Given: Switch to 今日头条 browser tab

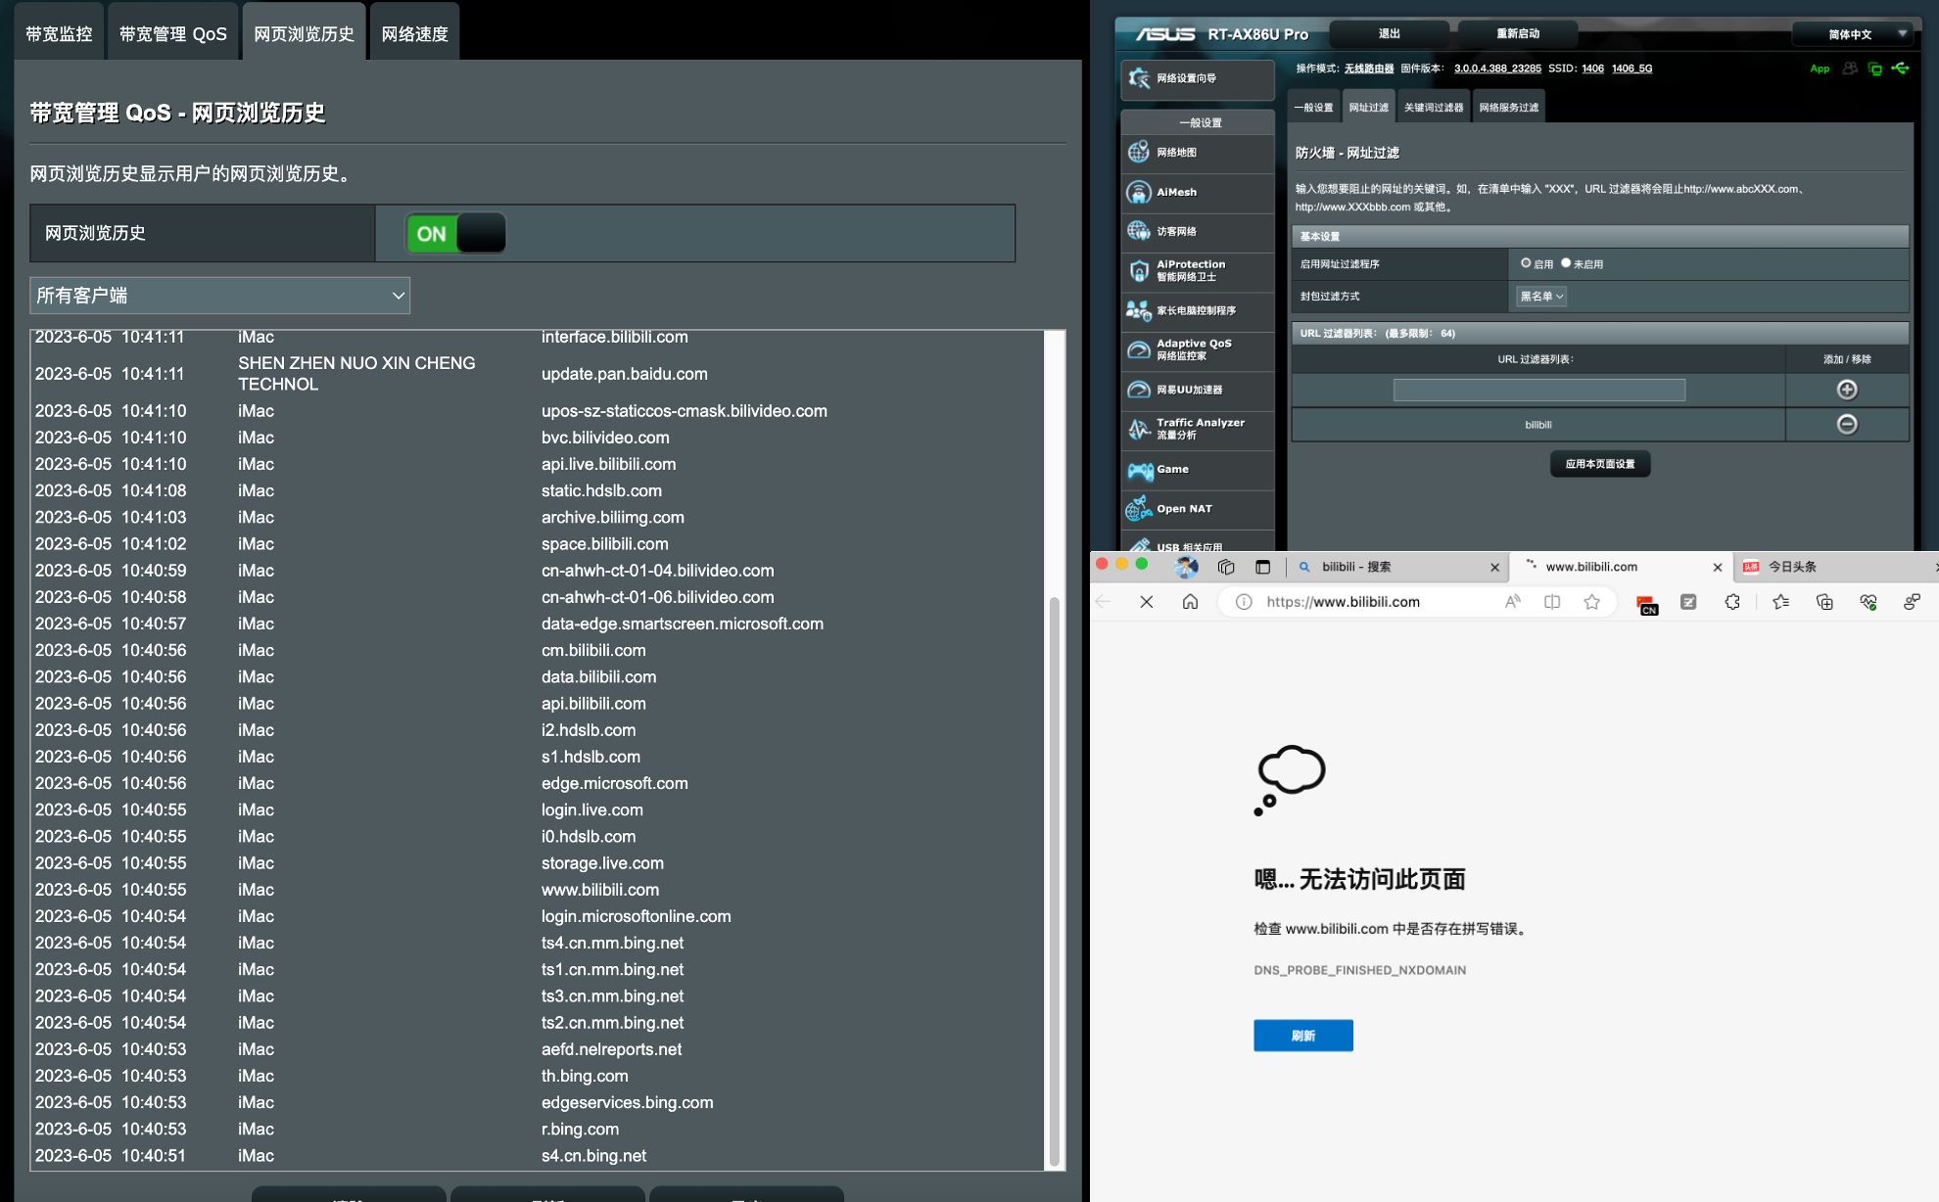Looking at the screenshot, I should click(1834, 567).
